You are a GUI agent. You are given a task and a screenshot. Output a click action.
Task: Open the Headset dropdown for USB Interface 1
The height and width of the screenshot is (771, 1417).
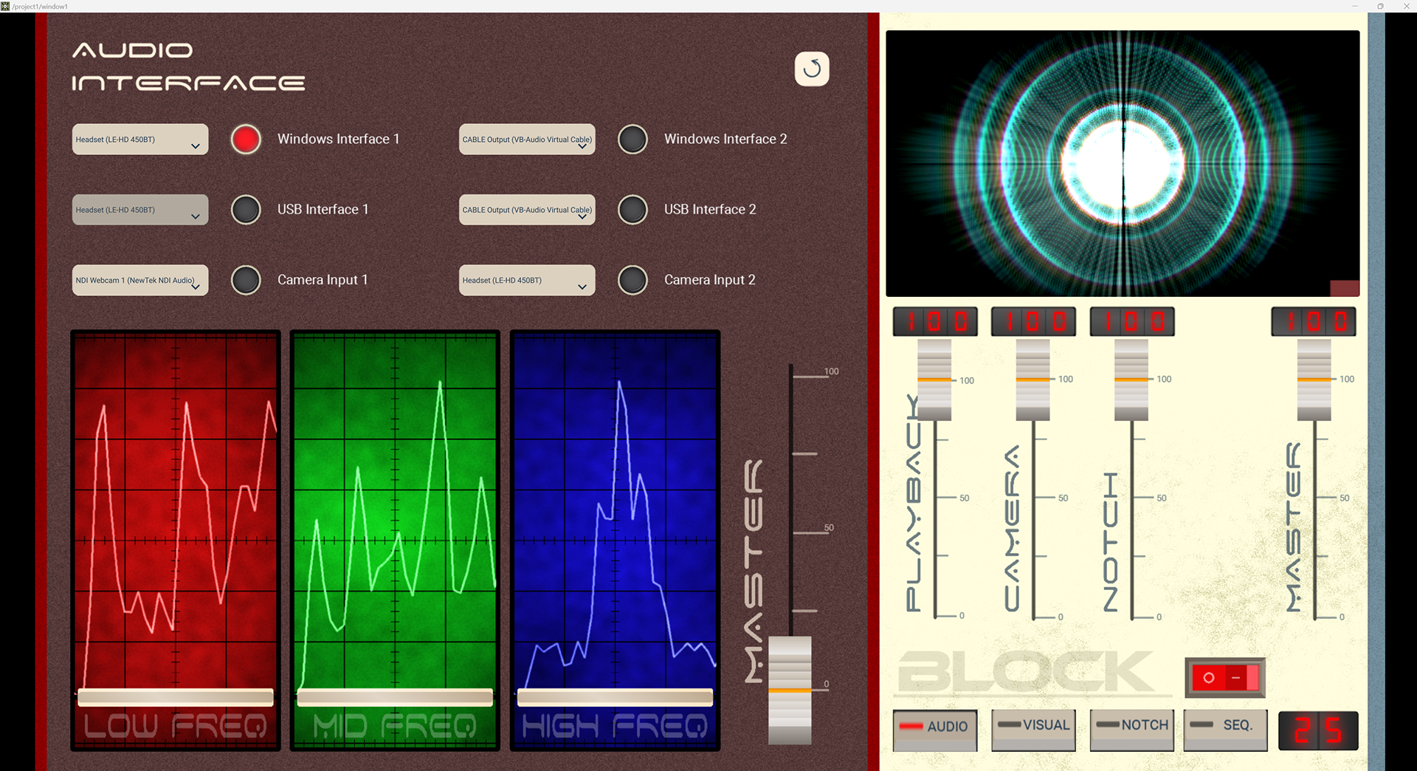tap(139, 210)
